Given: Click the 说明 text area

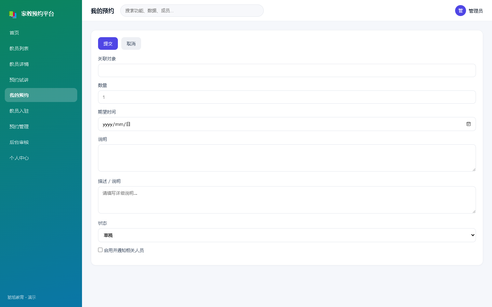Looking at the screenshot, I should (x=287, y=158).
